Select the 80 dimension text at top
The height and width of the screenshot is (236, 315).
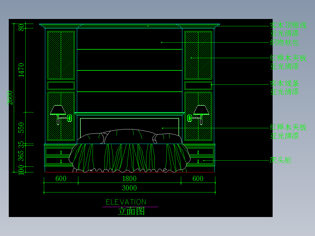pyautogui.click(x=21, y=27)
